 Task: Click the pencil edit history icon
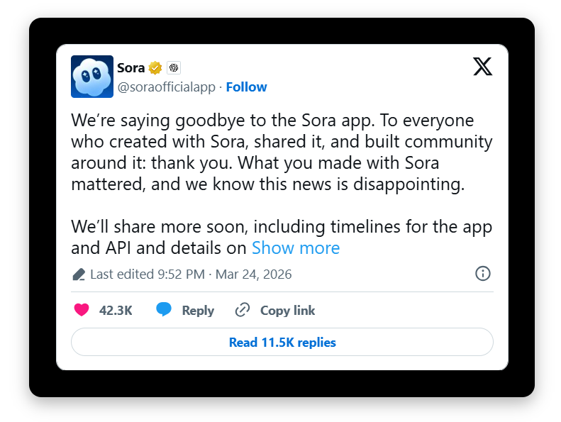[x=79, y=274]
